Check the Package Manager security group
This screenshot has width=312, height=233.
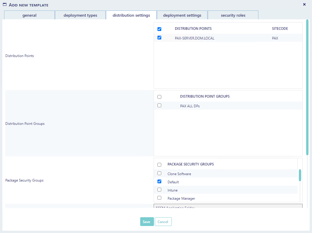[x=160, y=198]
